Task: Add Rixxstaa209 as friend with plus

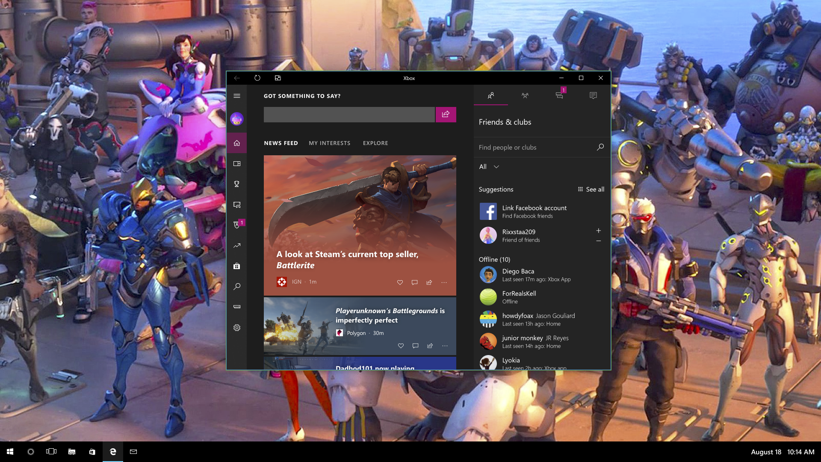Action: (x=599, y=231)
